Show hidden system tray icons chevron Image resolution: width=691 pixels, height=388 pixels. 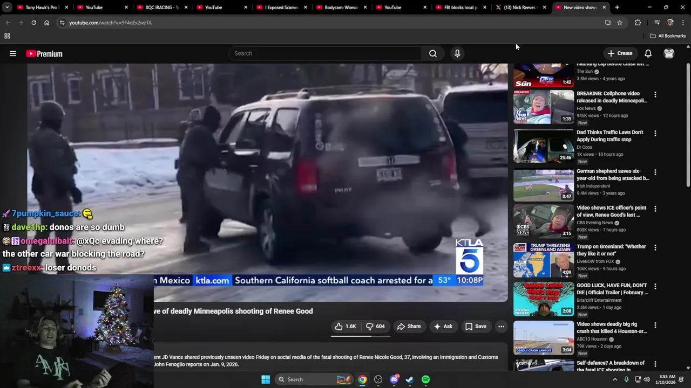point(614,379)
